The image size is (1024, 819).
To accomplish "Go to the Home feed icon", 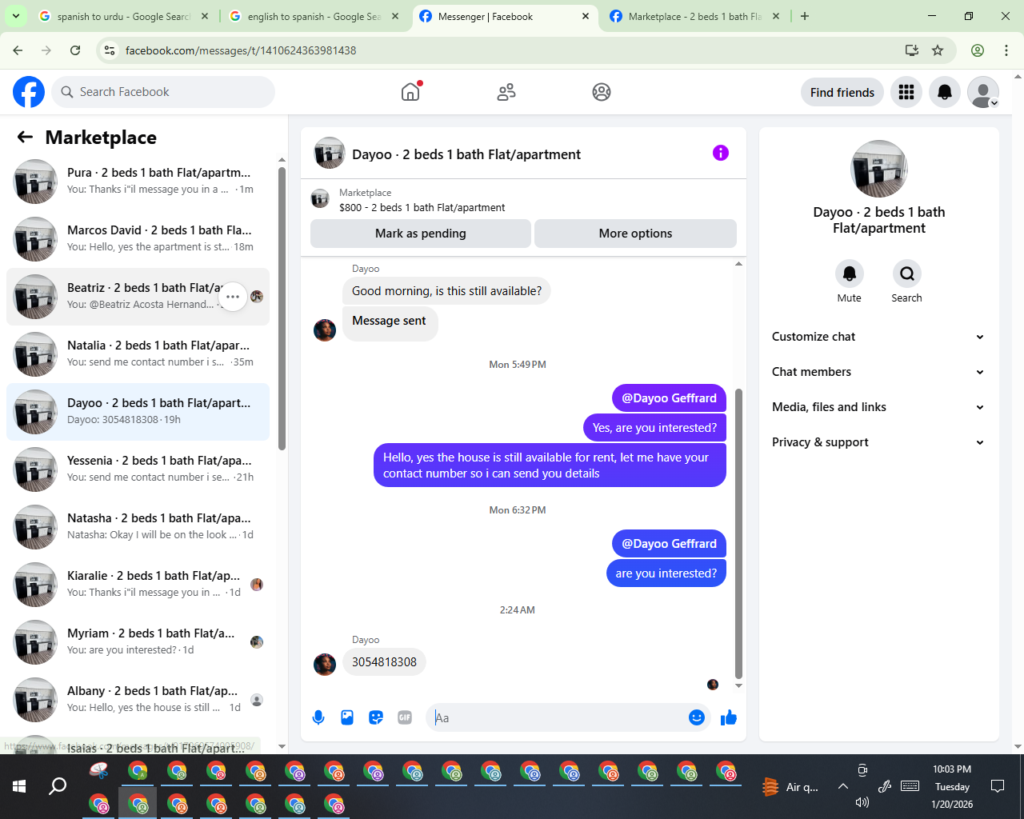I will click(410, 92).
